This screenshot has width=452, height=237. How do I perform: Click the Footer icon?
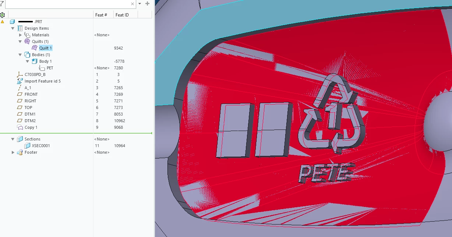coord(20,152)
